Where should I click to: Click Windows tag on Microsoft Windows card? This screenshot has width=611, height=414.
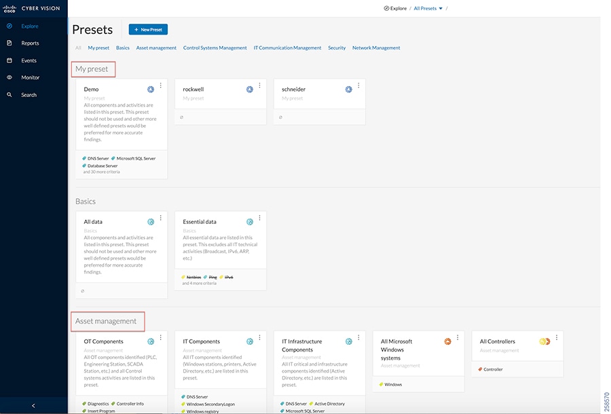(391, 384)
